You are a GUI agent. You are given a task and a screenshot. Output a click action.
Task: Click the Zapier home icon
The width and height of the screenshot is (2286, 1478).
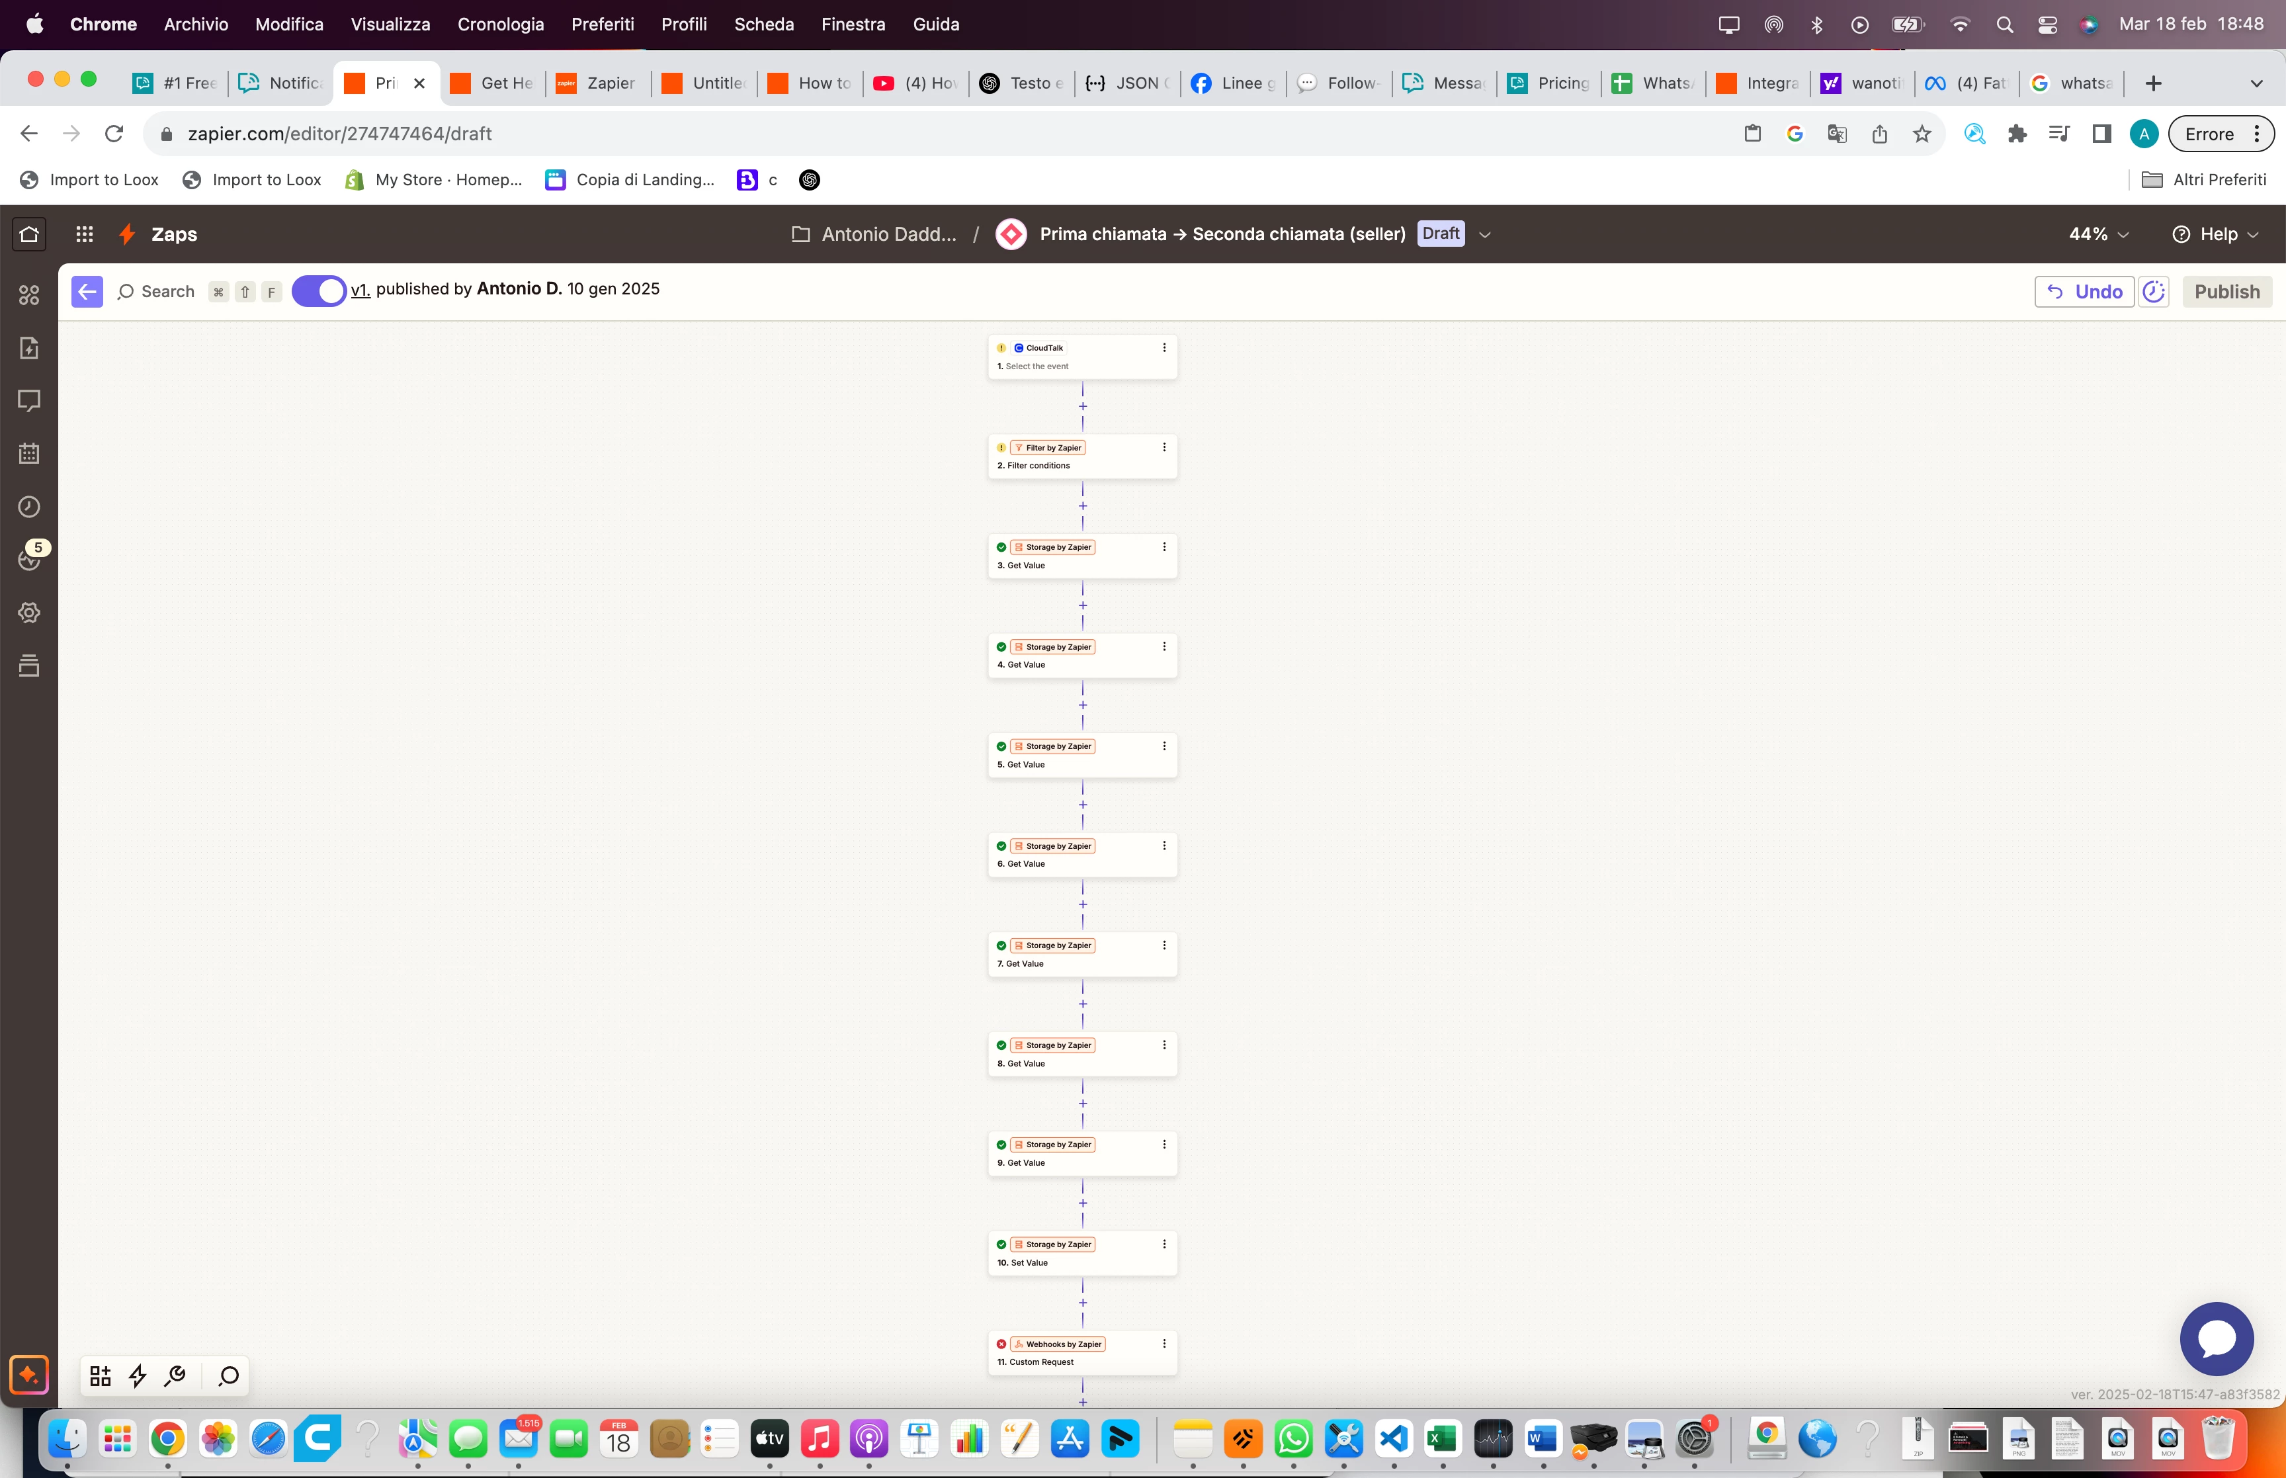[29, 234]
